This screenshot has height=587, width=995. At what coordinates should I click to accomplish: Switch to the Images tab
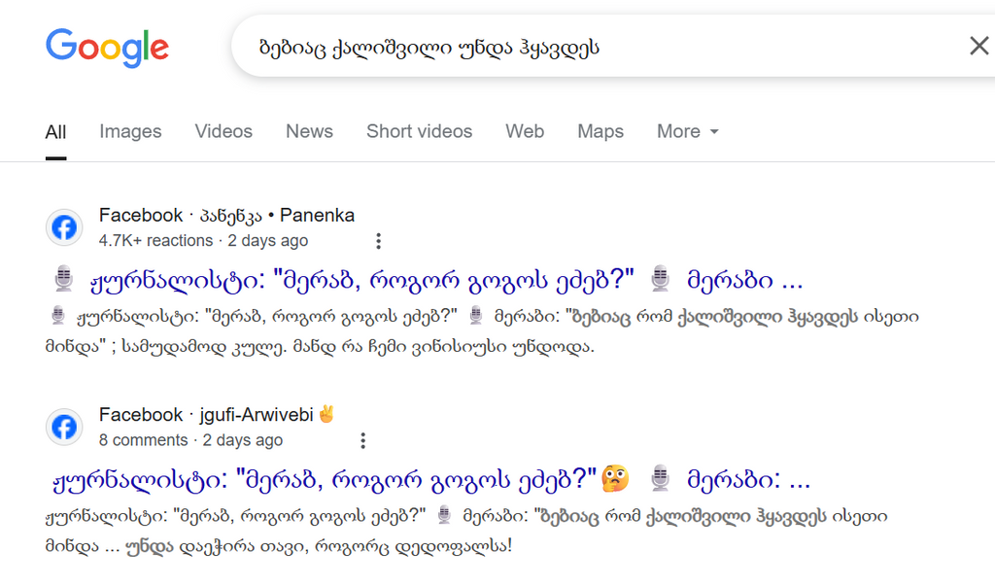(x=131, y=131)
